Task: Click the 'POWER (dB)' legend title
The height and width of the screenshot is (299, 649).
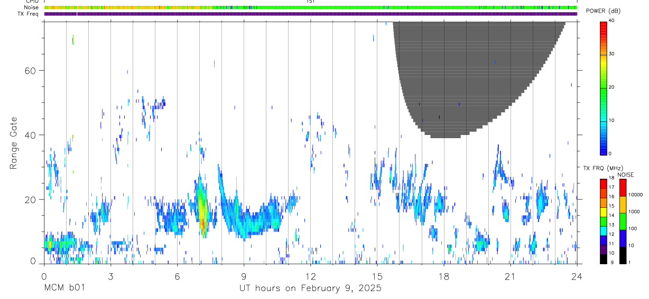Action: pyautogui.click(x=604, y=11)
